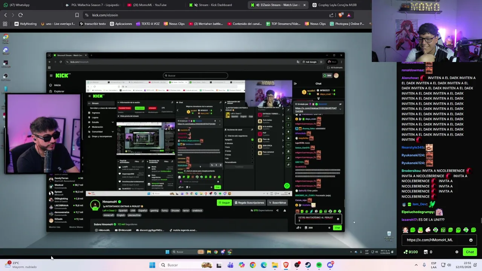The width and height of the screenshot is (482, 271).
Task: Open the Contenido del canal bookmark
Action: tap(244, 24)
